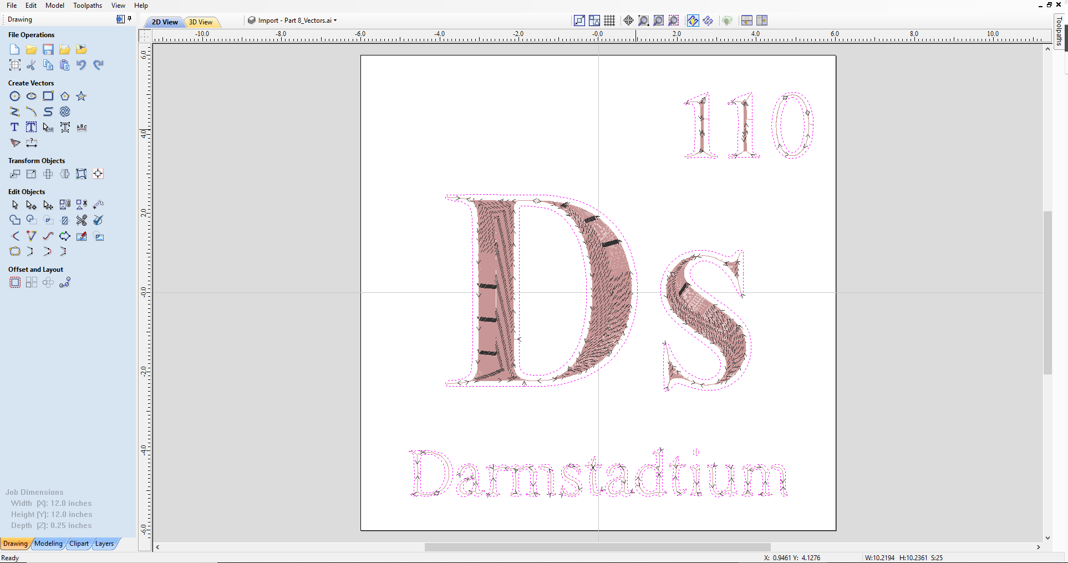Open Import - Part 8_Vectors.ai dropdown
Image resolution: width=1068 pixels, height=563 pixels.
click(292, 21)
